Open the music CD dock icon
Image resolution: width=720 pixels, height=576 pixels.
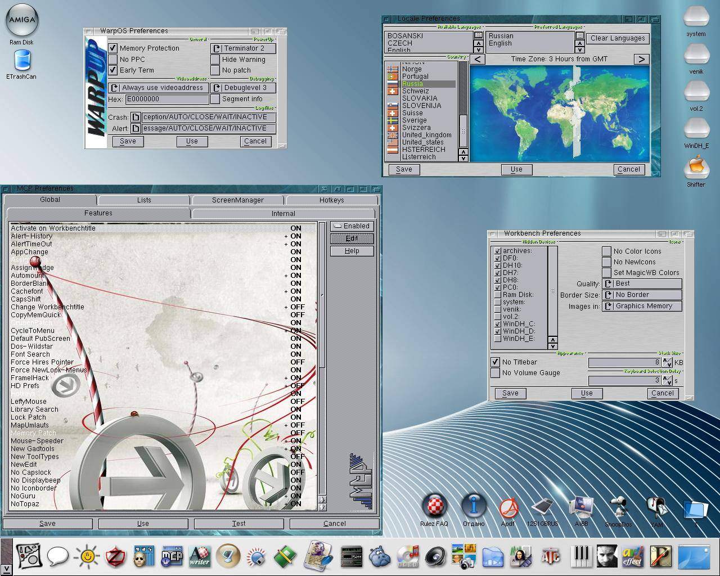click(407, 557)
